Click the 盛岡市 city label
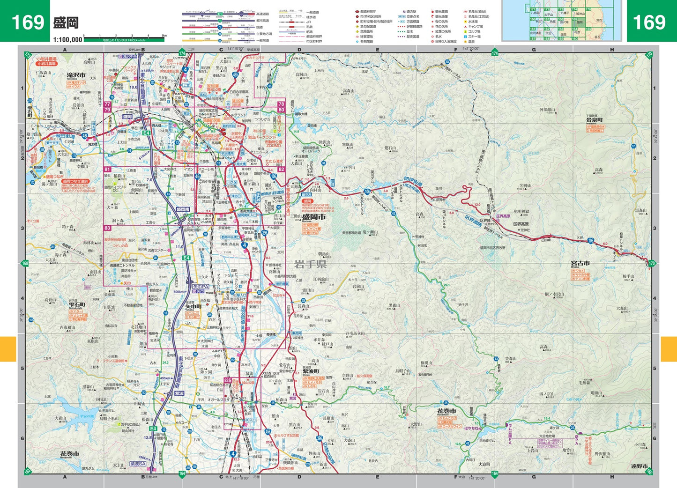The image size is (677, 488). [313, 217]
